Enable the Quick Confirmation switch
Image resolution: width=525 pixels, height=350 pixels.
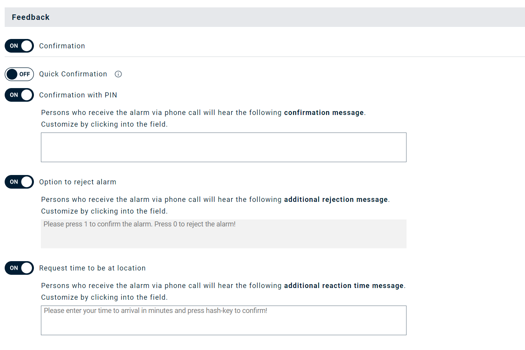(x=19, y=74)
